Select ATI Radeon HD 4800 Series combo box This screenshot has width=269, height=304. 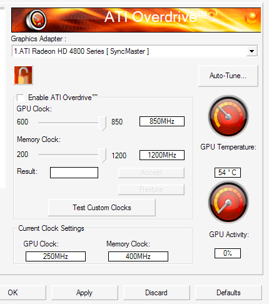134,51
